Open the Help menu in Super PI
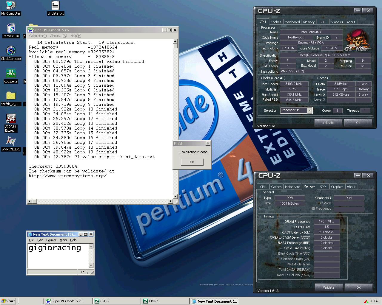 76,36
